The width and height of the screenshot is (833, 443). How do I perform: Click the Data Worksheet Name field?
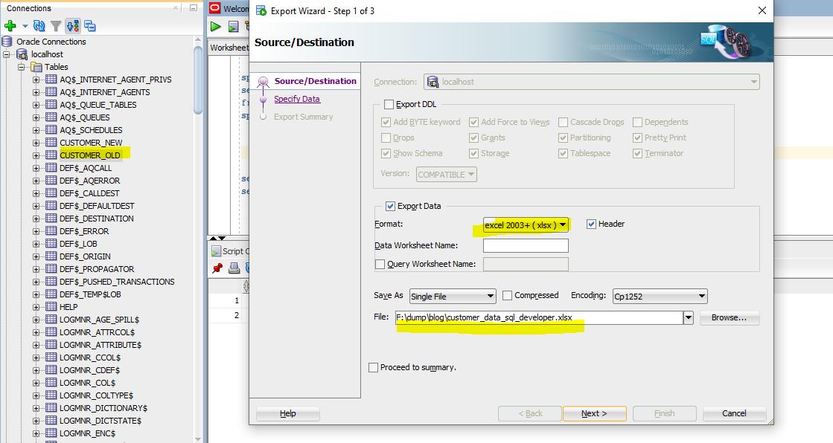(x=526, y=245)
